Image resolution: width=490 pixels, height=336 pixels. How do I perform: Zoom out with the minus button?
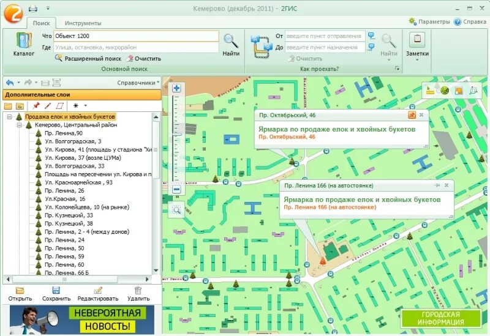176,189
